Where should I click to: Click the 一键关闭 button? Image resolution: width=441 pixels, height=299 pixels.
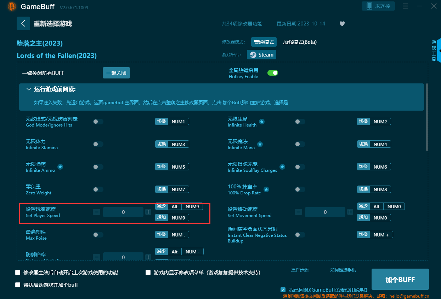(117, 73)
